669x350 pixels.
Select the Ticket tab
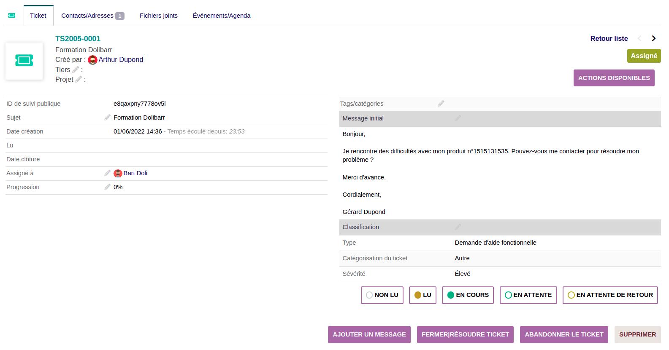(x=38, y=16)
